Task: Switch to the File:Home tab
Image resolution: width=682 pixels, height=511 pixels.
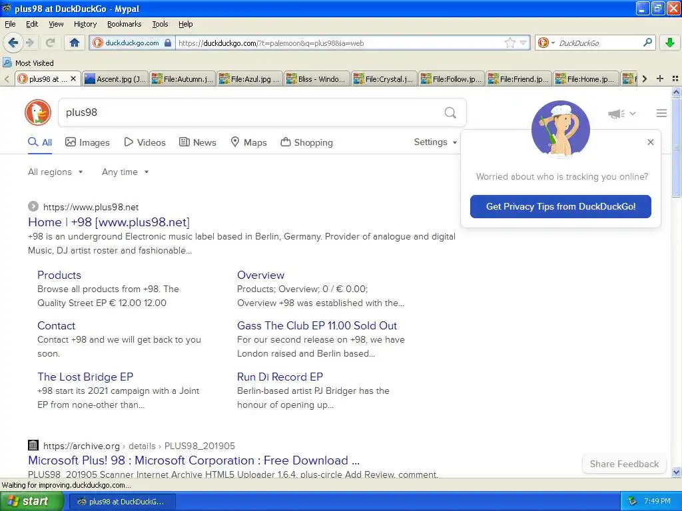Action: (x=586, y=79)
